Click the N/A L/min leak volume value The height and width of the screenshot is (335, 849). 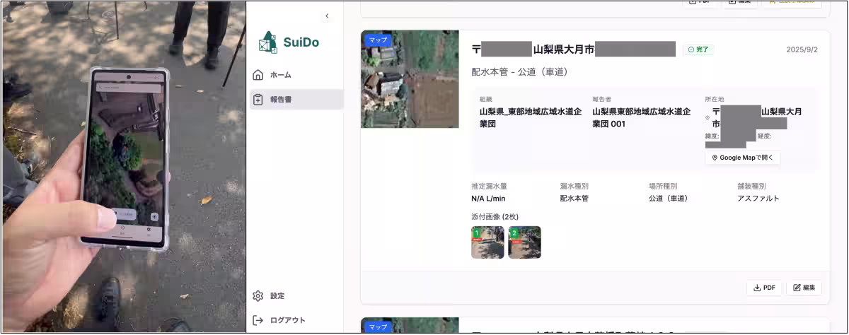[488, 199]
